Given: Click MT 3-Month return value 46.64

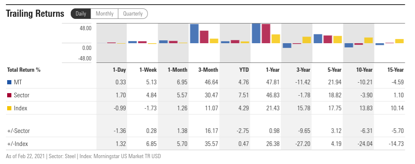Looking at the screenshot, I should (211, 82).
